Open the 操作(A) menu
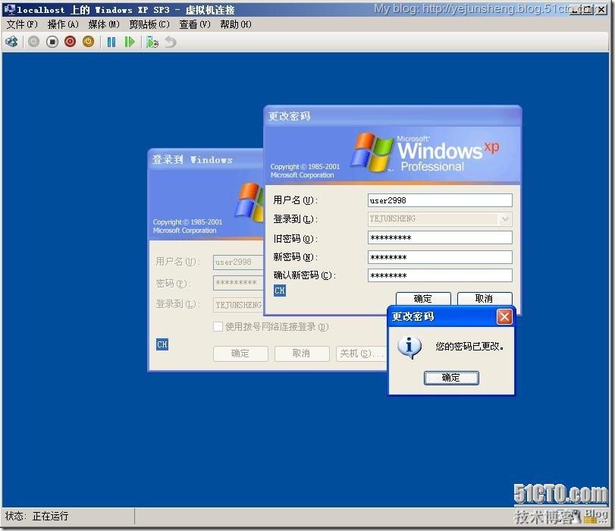 coord(63,24)
